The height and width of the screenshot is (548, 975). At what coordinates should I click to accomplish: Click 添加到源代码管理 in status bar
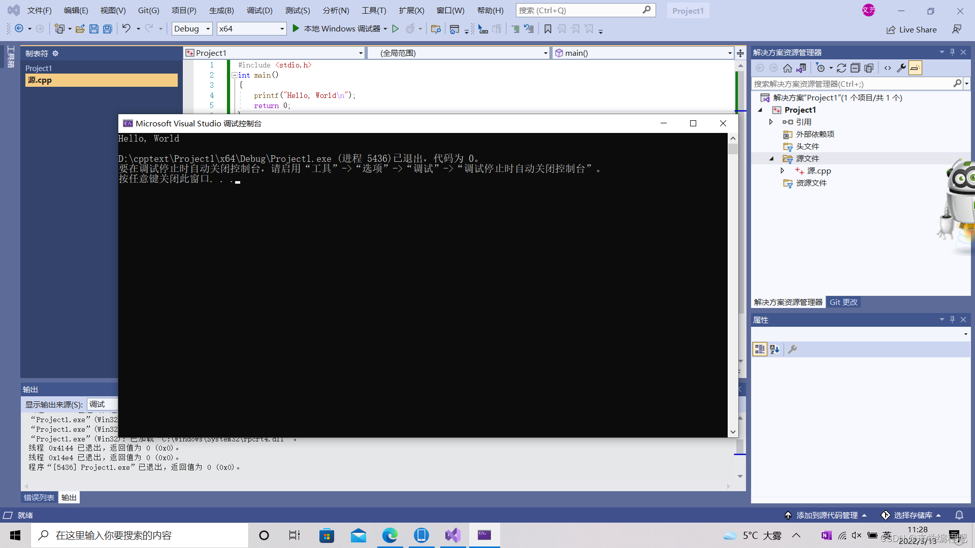pyautogui.click(x=826, y=515)
